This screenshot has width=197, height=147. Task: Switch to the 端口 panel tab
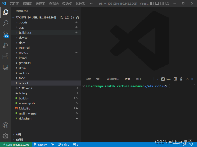pyautogui.click(x=138, y=79)
